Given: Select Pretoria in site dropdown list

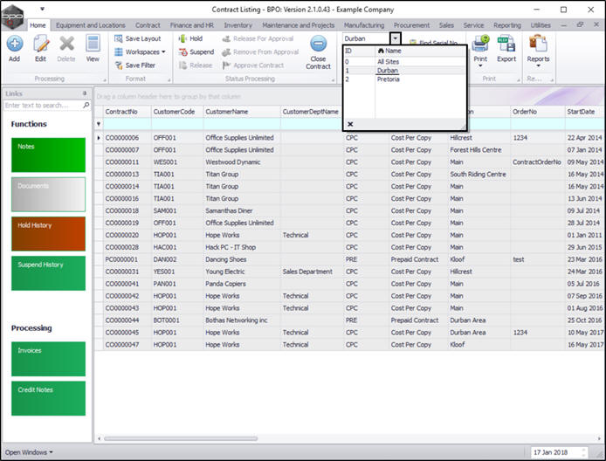Looking at the screenshot, I should [389, 79].
